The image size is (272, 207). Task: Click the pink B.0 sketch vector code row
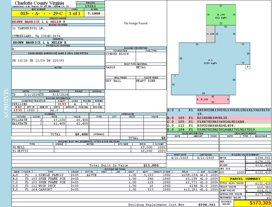tap(219, 118)
